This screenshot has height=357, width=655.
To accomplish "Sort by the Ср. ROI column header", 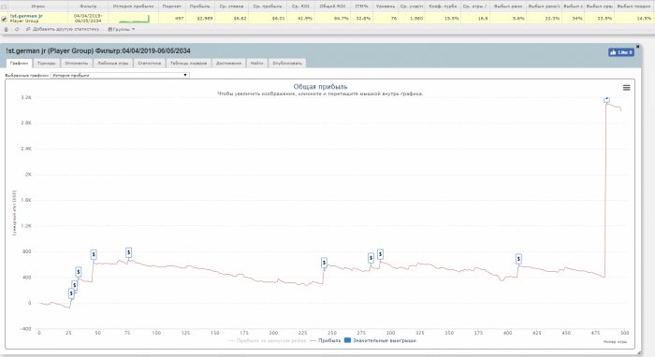I will (300, 7).
